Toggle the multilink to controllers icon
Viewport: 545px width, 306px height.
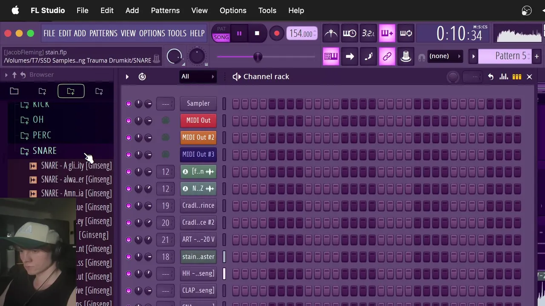point(387,56)
